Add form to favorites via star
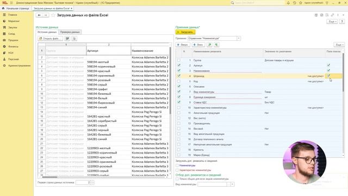Image resolution: width=348 pixels, height=196 pixels. point(53,15)
